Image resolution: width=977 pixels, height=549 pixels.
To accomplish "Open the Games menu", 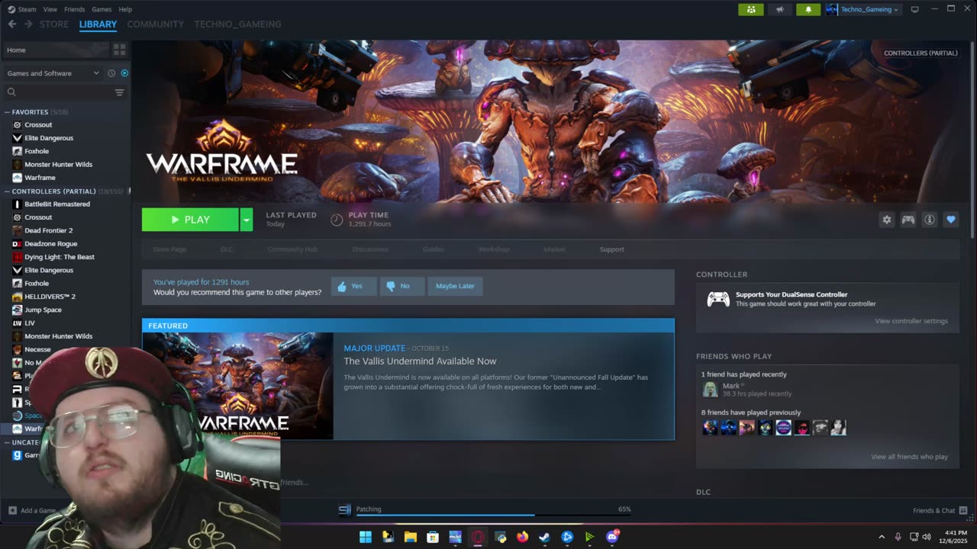I will coord(102,9).
